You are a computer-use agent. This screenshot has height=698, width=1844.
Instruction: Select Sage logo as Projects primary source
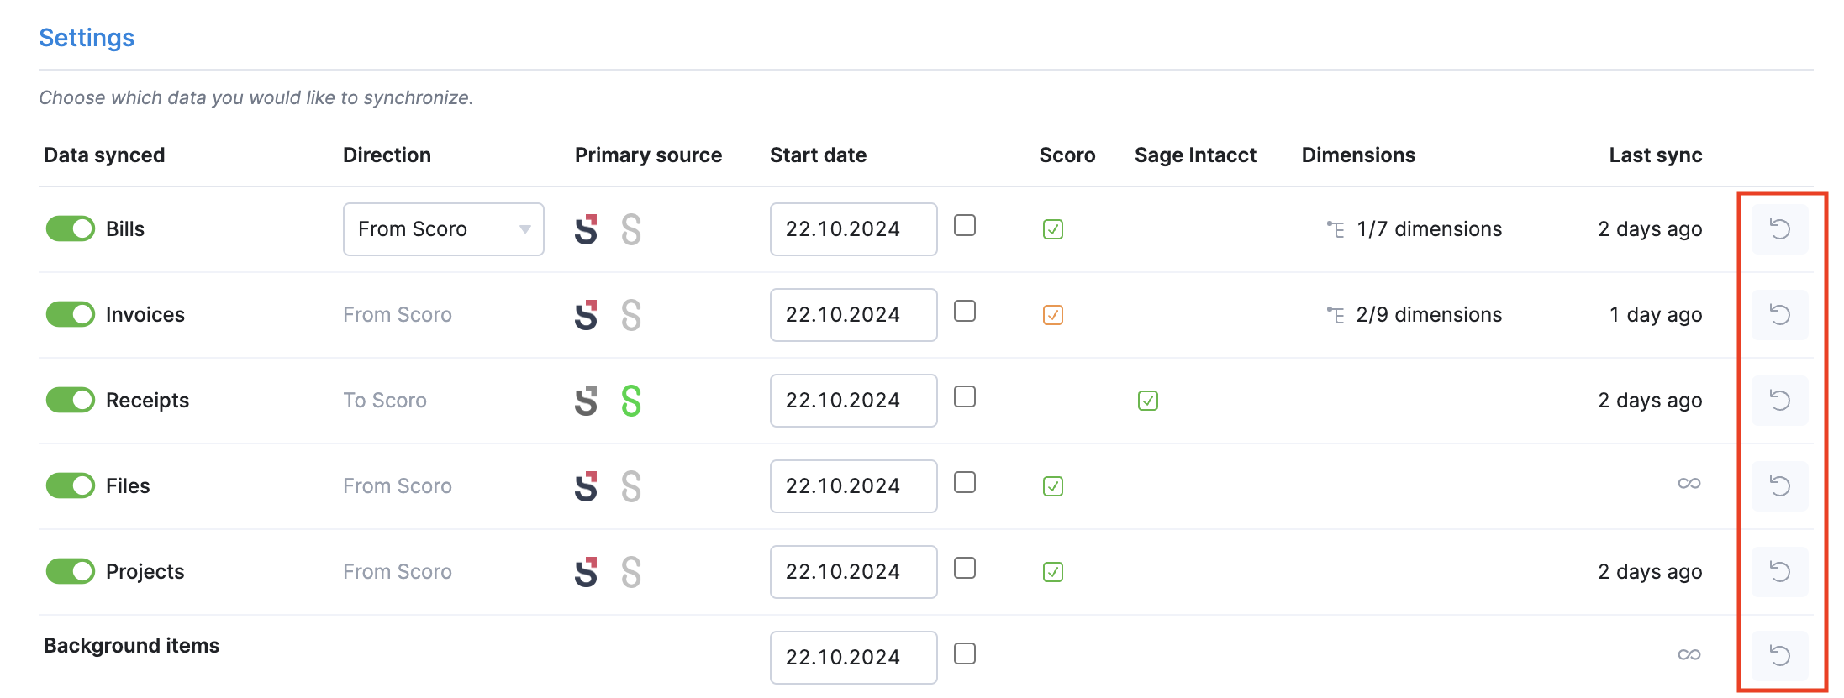(x=631, y=572)
